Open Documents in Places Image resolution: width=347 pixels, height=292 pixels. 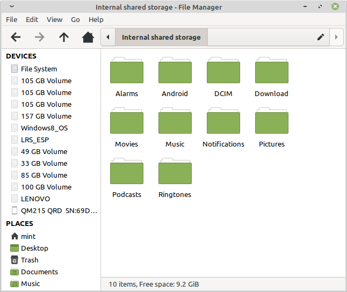(51, 272)
